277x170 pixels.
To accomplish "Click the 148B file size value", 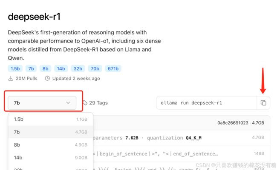I will point(259,153).
